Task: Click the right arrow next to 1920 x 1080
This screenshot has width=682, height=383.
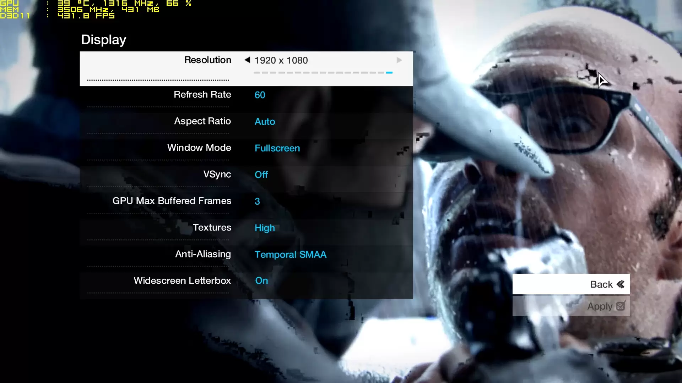Action: 399,60
